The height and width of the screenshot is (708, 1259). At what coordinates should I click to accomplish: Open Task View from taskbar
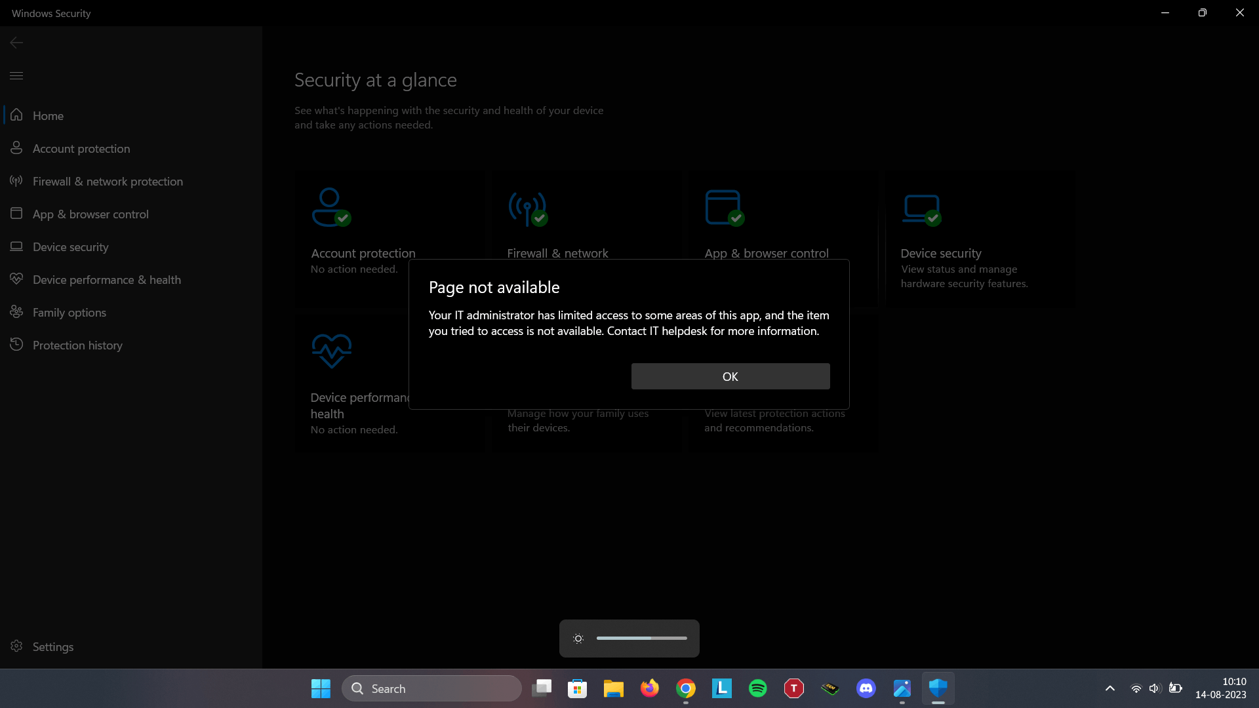(542, 688)
